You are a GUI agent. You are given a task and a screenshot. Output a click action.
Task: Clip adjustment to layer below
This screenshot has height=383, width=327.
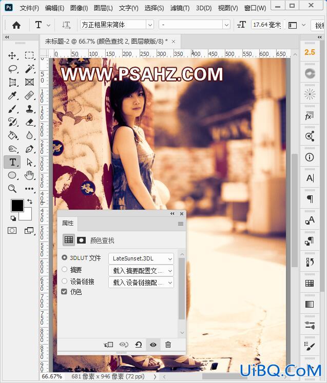[x=108, y=345]
